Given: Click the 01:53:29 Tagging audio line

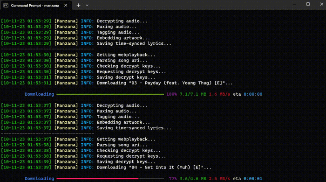Looking at the screenshot, I should pos(70,32).
